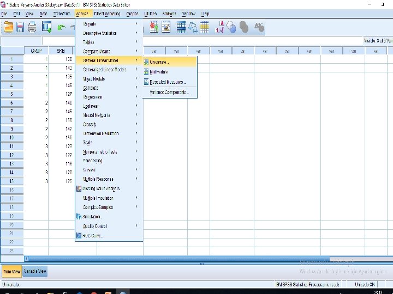Open the Edit menu
This screenshot has width=393, height=294.
coord(16,14)
